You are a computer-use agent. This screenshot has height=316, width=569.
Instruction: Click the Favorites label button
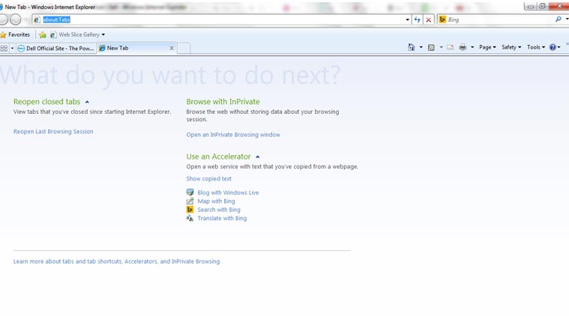19,34
